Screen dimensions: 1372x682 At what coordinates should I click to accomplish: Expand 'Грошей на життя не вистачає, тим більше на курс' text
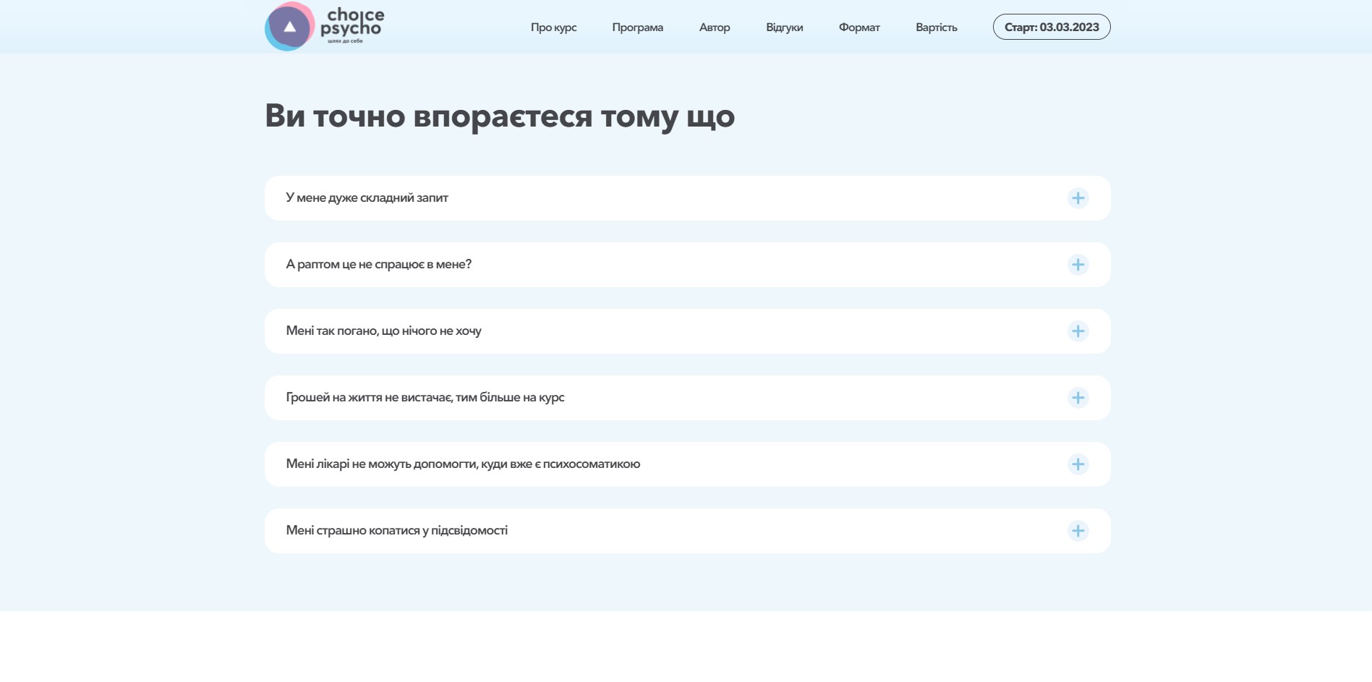click(x=425, y=398)
